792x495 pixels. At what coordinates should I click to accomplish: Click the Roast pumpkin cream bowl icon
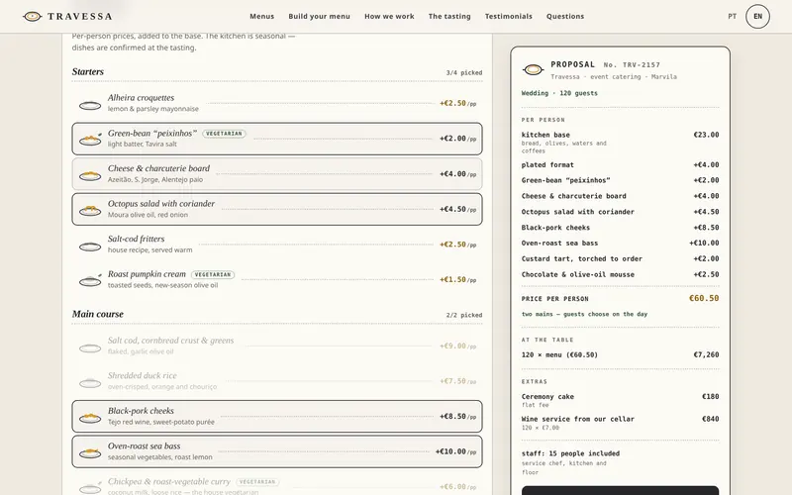[x=90, y=281]
